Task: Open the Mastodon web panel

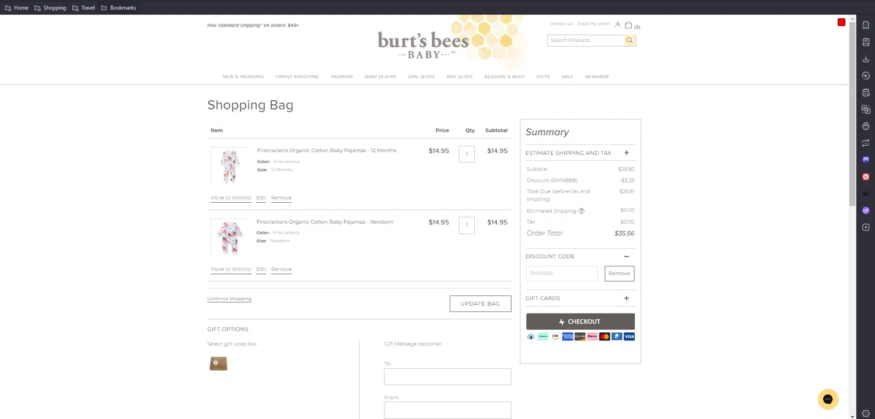Action: [x=866, y=159]
